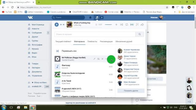Play Mr Politician (Ragga Hardtek) track
The image size is (196, 110).
coord(57,59)
